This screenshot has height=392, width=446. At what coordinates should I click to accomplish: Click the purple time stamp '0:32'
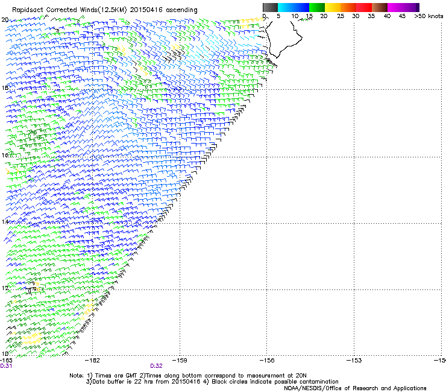pos(156,366)
